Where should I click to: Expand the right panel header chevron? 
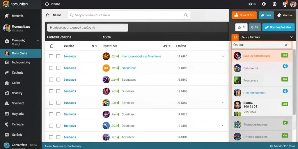pos(291,37)
